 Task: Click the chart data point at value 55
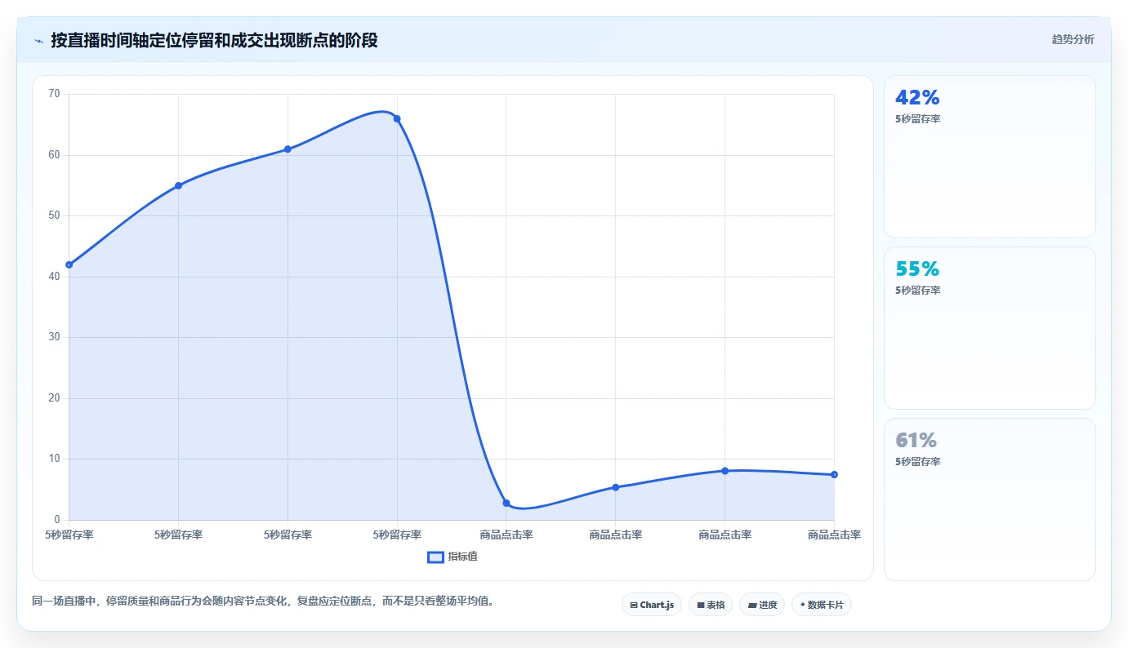[178, 185]
